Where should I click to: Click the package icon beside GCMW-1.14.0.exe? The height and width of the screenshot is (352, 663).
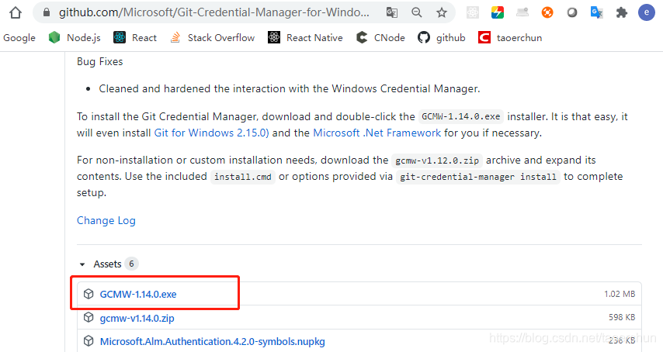point(89,294)
